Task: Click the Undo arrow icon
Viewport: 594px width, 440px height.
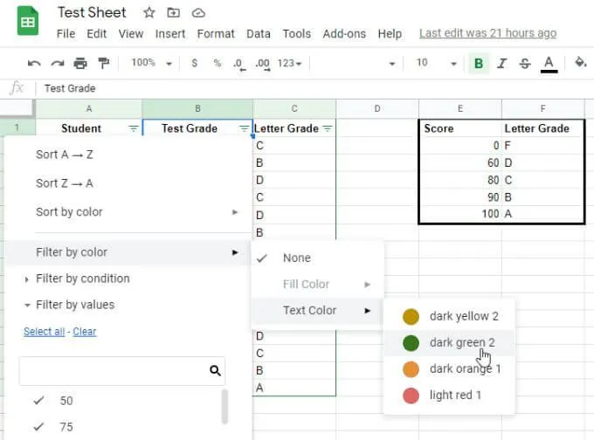Action: 34,63
